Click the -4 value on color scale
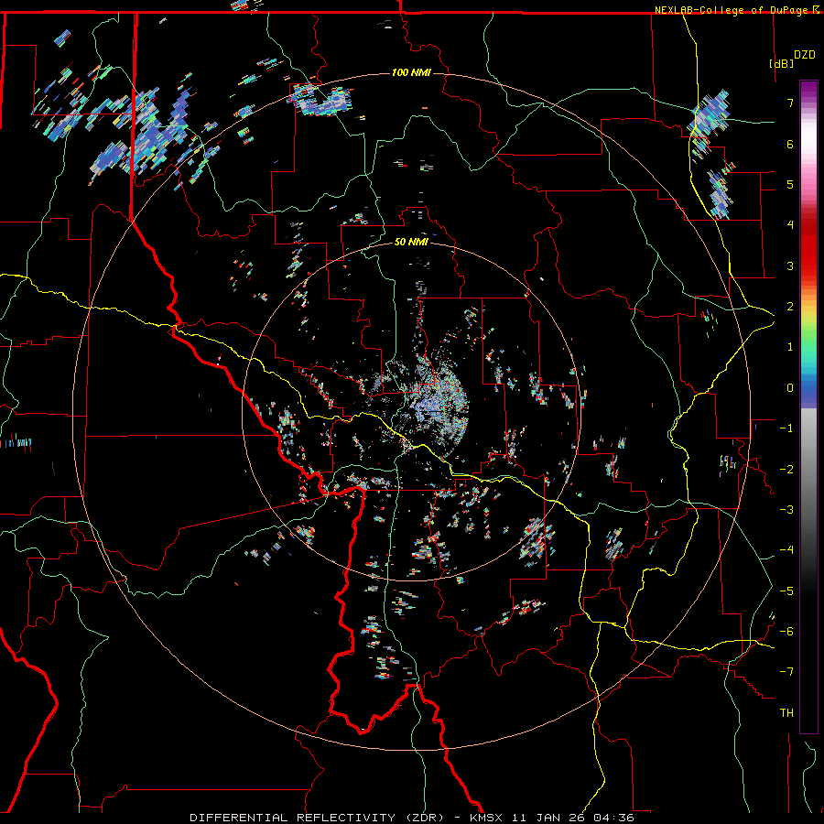Image resolution: width=824 pixels, height=824 pixels. pos(786,550)
